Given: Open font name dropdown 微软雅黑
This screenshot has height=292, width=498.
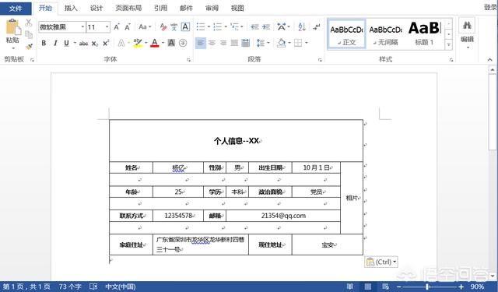Looking at the screenshot, I should tap(82, 27).
